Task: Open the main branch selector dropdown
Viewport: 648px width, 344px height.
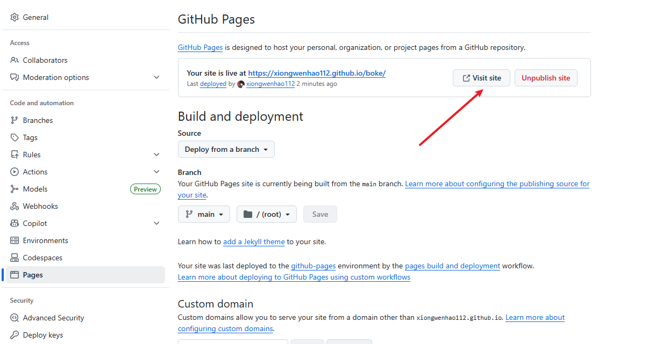Action: (x=204, y=214)
